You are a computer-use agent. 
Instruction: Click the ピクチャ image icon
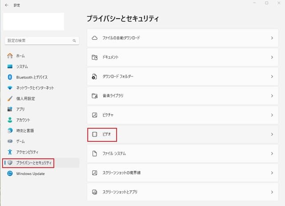click(94, 115)
